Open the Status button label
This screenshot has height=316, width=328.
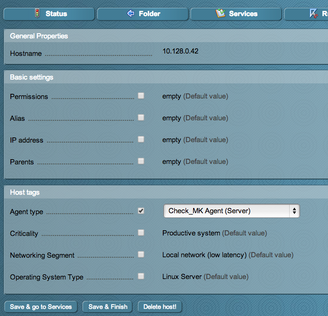[x=56, y=14]
